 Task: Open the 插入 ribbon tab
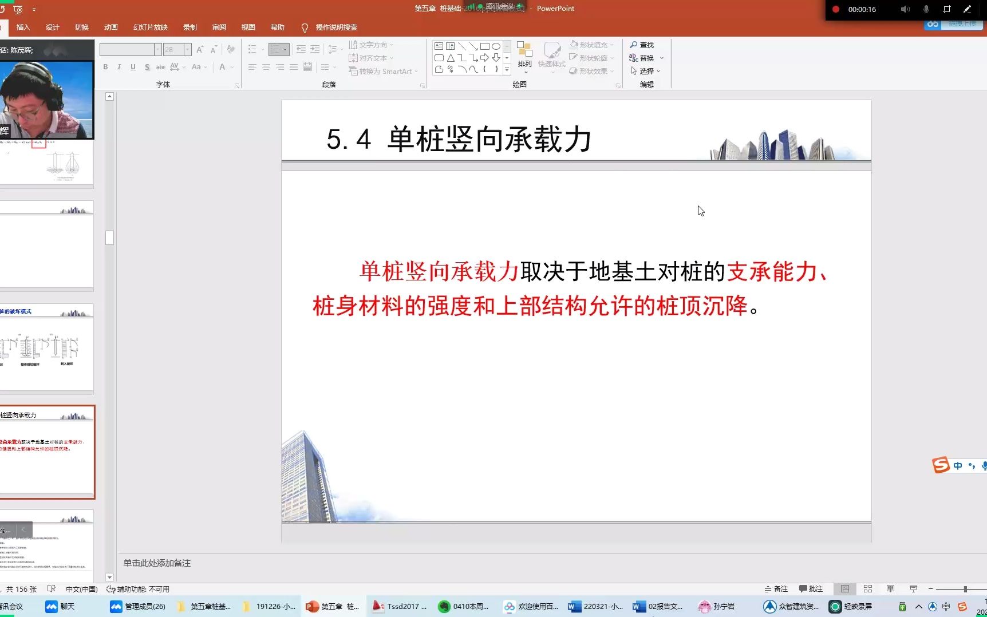click(23, 27)
